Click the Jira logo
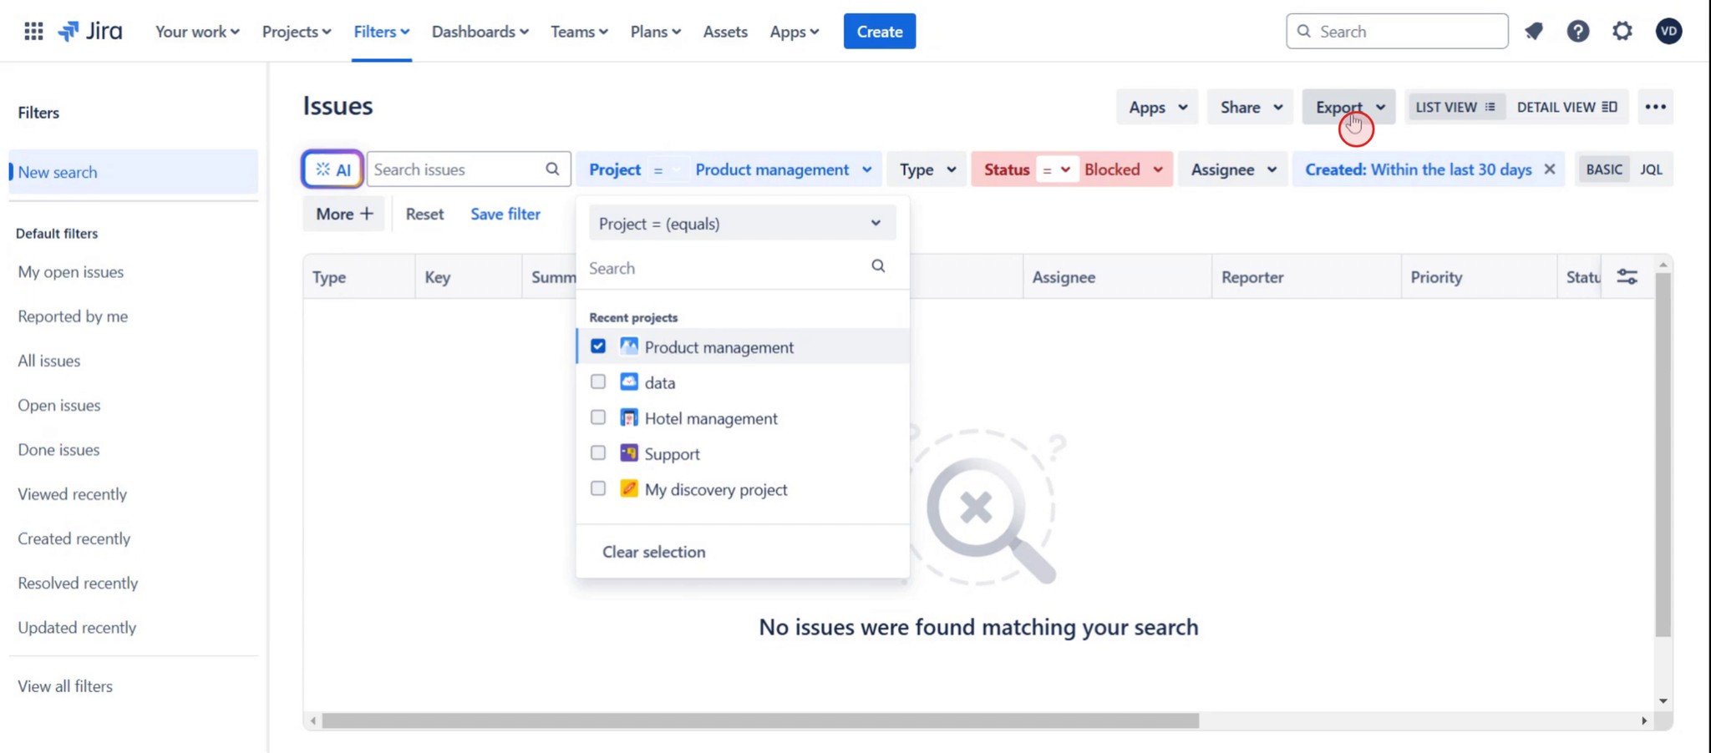Image resolution: width=1711 pixels, height=753 pixels. (x=90, y=31)
